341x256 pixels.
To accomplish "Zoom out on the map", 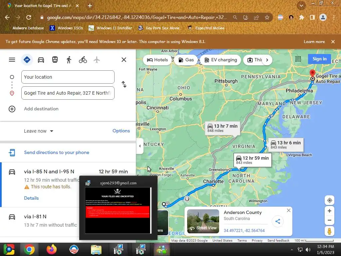I will (329, 220).
